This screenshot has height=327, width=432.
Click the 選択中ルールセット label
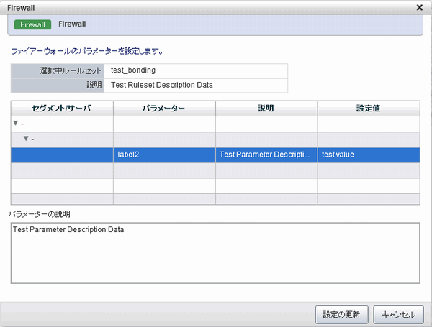click(x=71, y=70)
